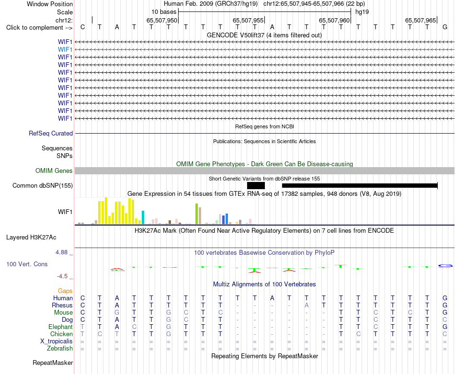
Task: Select the Zebrafish alignment row label
Action: click(x=60, y=349)
